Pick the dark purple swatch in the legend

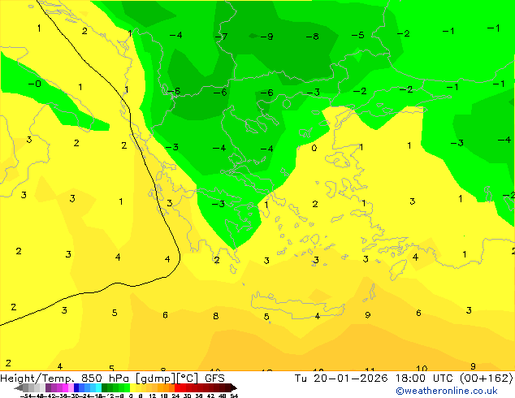point(48,387)
